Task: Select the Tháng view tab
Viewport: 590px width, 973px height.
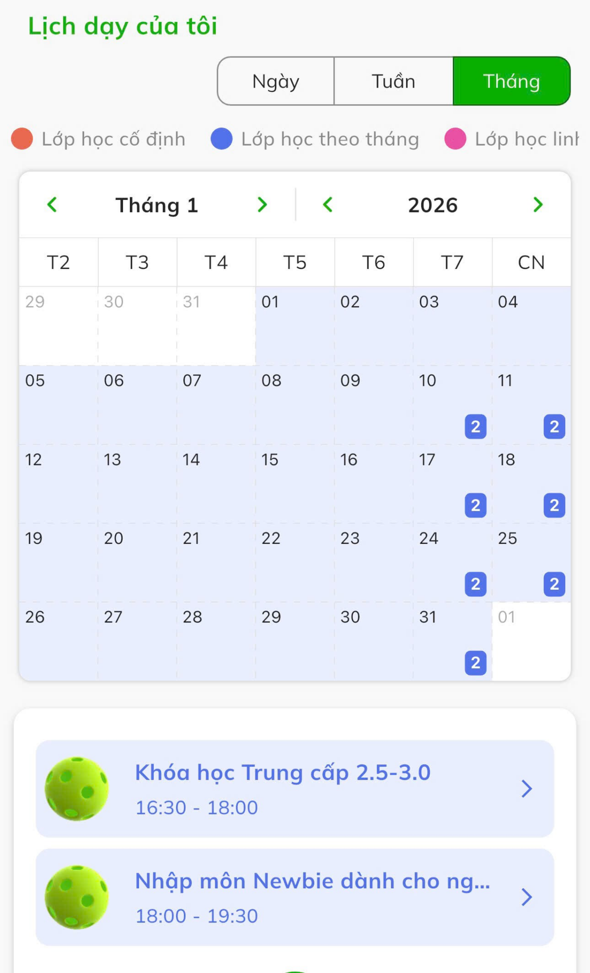Action: [511, 81]
